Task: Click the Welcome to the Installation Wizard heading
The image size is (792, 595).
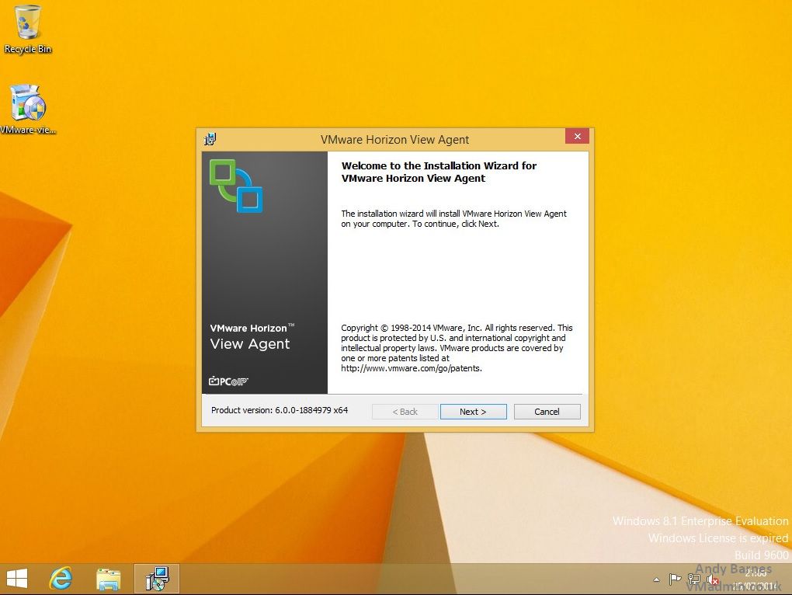Action: (x=439, y=172)
